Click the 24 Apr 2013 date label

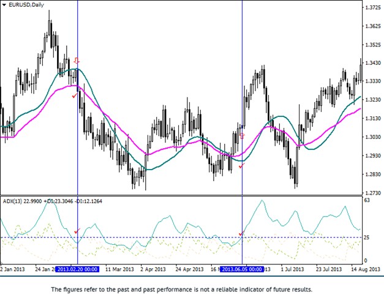189,269
